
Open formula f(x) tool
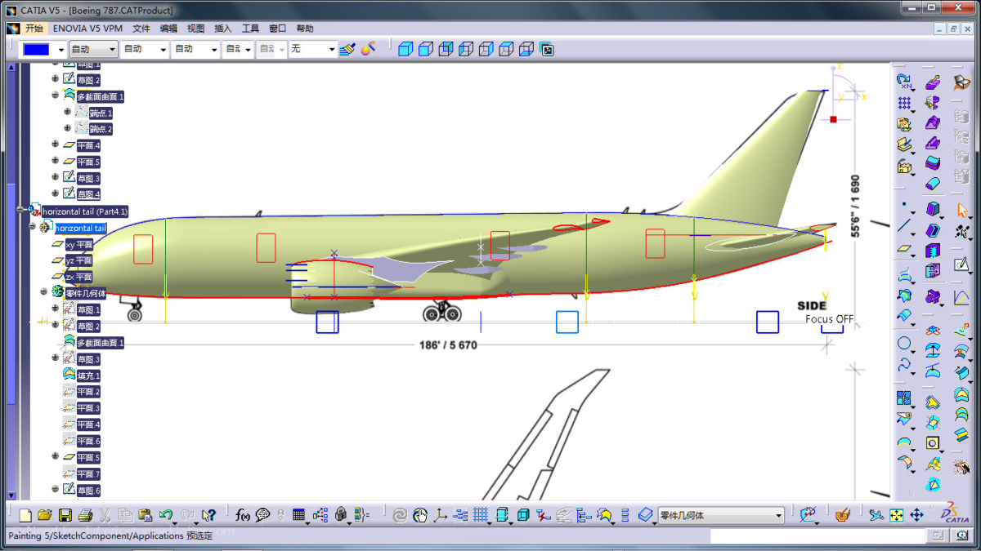coord(242,515)
